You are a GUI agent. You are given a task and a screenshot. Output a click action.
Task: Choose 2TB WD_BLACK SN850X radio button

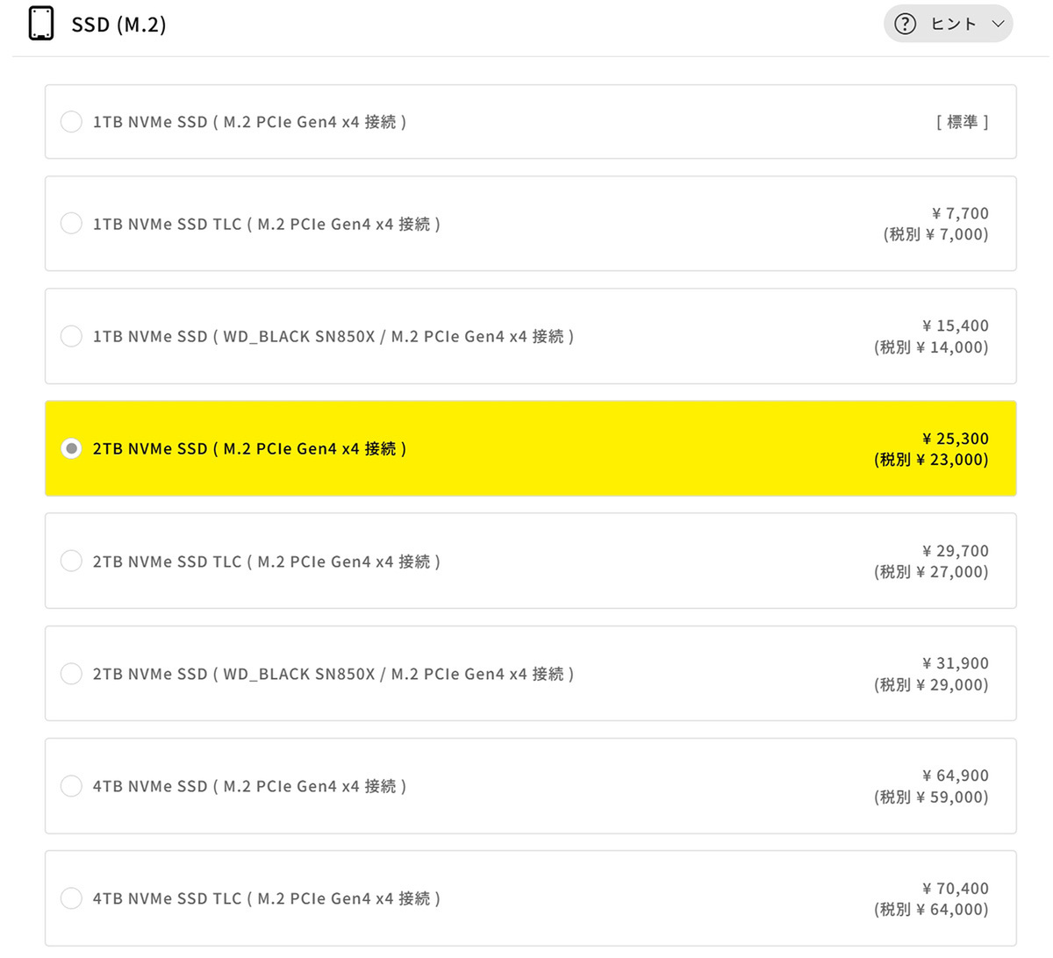tap(71, 674)
